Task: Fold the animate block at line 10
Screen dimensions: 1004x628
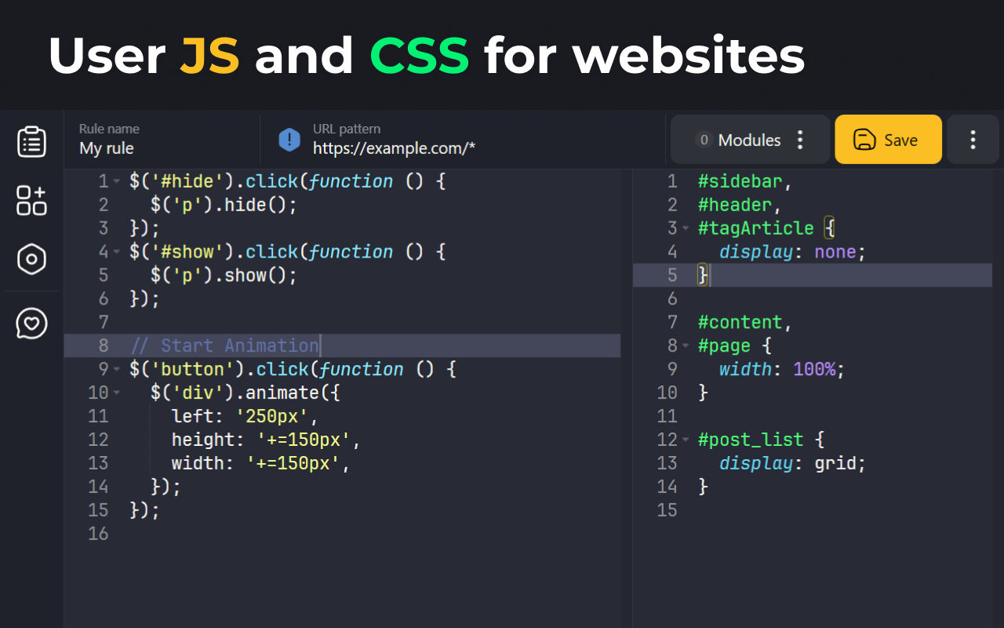Action: point(116,392)
